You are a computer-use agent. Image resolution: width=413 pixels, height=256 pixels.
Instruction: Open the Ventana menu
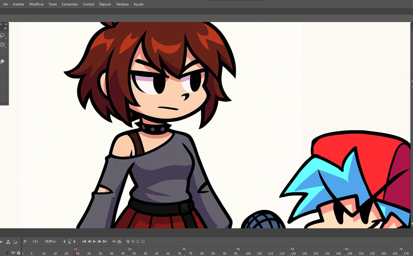pyautogui.click(x=122, y=4)
